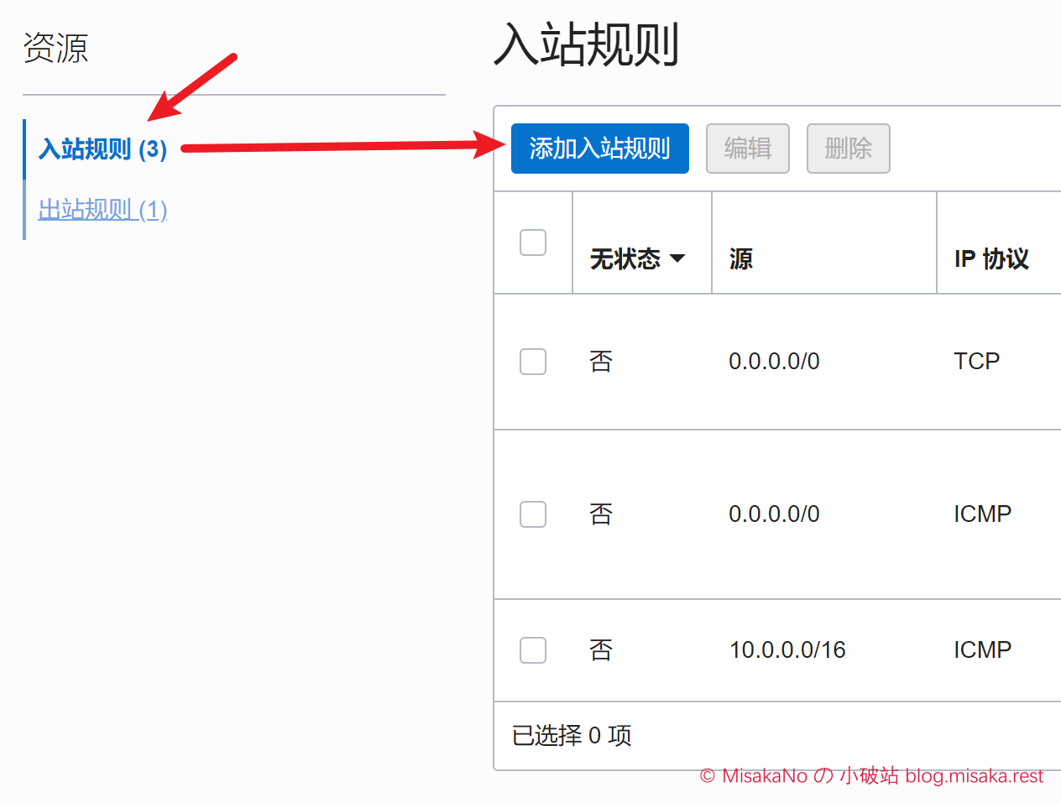
Task: Click the blog.misaka.rest watermark text
Action: (x=975, y=776)
